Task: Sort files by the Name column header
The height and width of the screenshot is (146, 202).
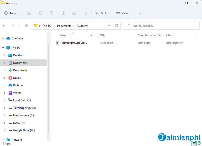Action: pos(62,35)
